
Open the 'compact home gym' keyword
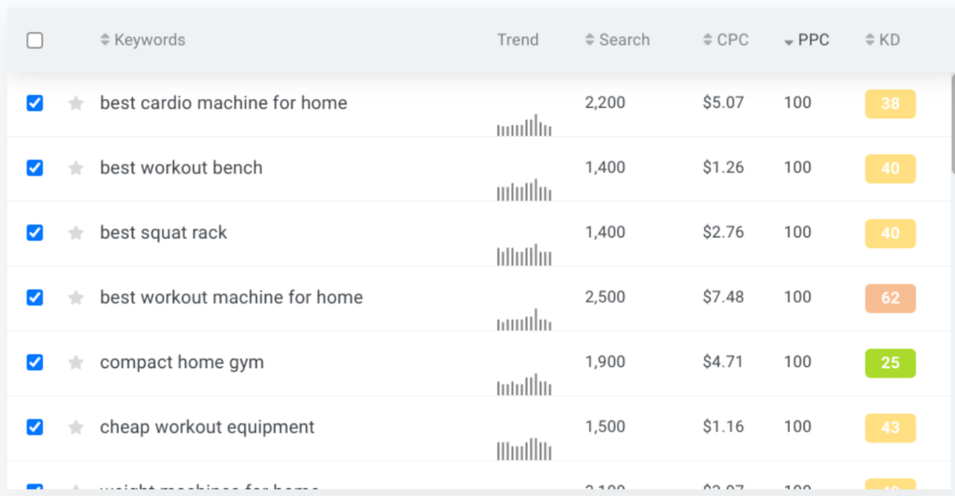pos(181,362)
